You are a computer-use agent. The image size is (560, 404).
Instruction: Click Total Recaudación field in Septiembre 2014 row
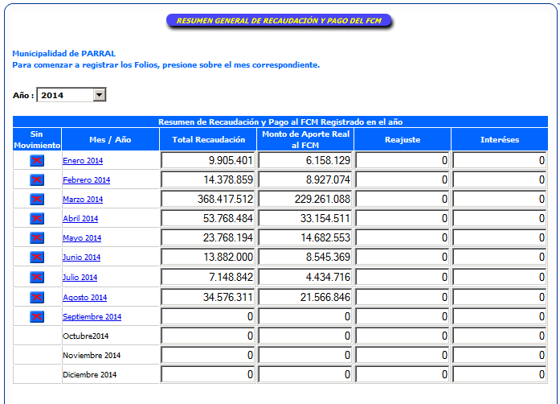click(x=208, y=316)
